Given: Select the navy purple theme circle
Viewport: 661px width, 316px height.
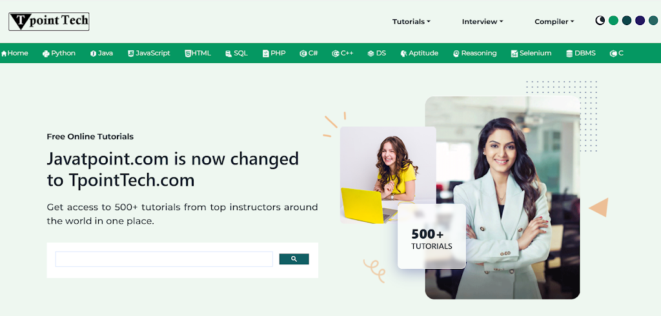Looking at the screenshot, I should (x=640, y=20).
